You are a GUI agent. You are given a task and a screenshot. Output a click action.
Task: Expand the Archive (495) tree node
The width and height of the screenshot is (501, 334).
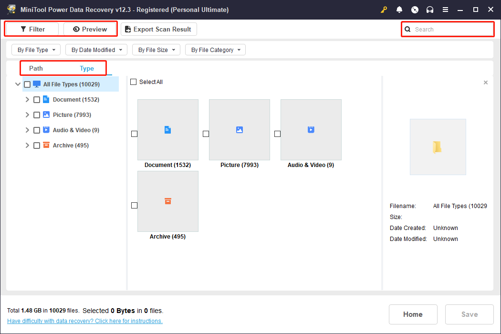point(27,145)
